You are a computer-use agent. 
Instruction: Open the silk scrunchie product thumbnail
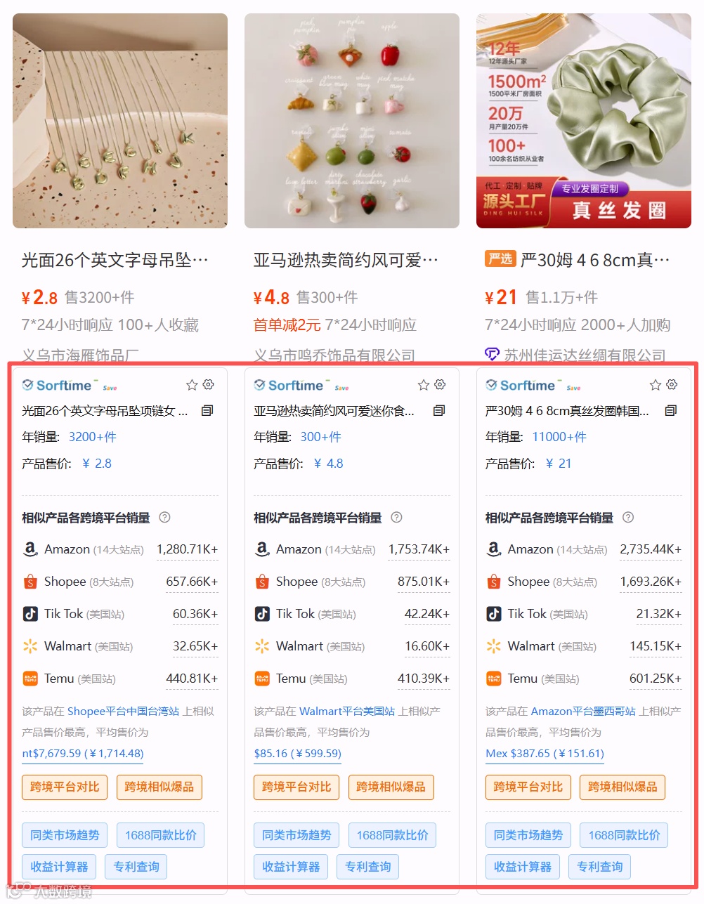pos(584,121)
